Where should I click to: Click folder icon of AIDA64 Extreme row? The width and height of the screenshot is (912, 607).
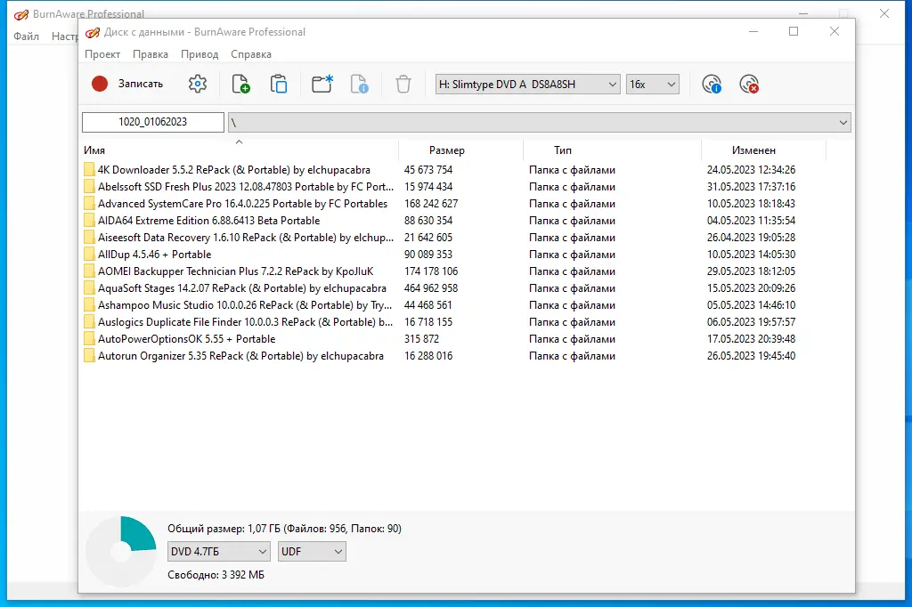pyautogui.click(x=89, y=221)
